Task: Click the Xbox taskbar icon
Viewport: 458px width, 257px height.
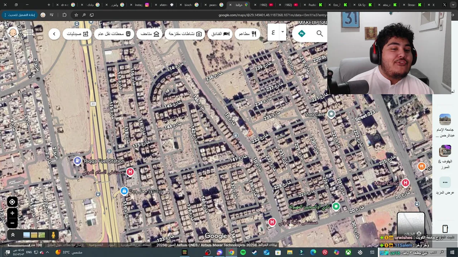Action: click(348, 252)
